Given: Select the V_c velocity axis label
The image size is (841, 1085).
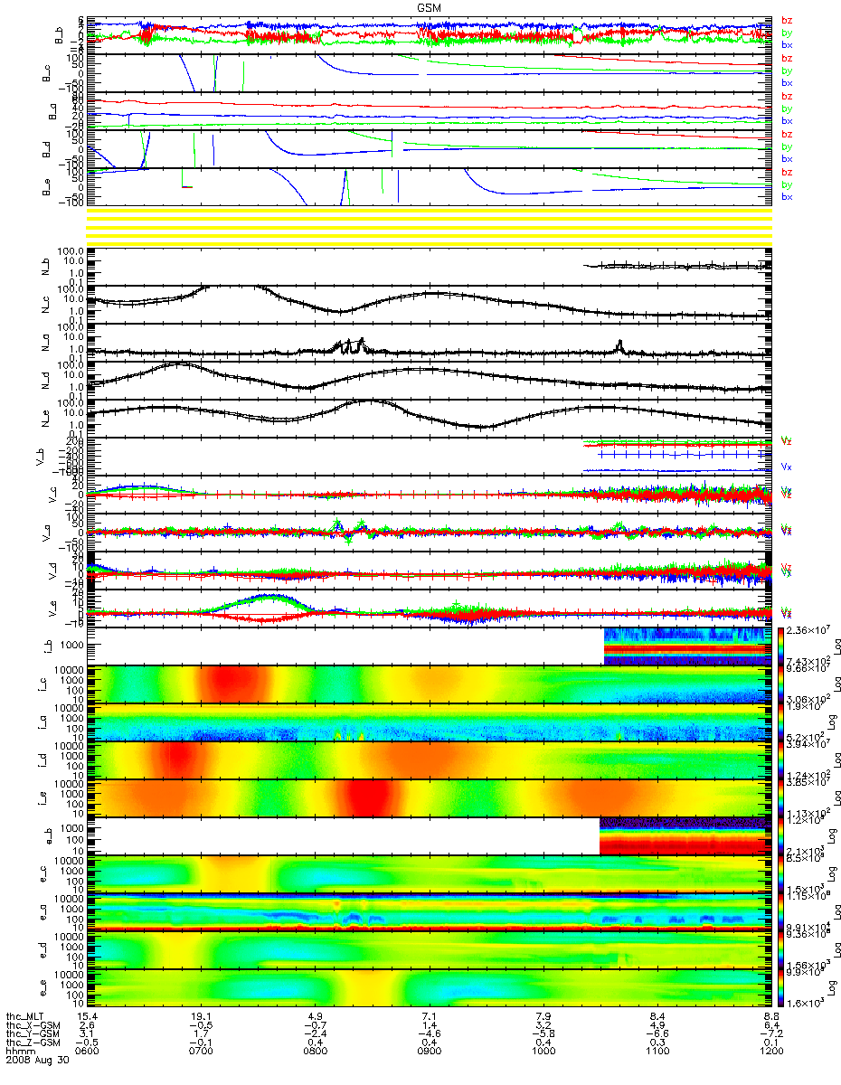Looking at the screenshot, I should click(x=53, y=494).
